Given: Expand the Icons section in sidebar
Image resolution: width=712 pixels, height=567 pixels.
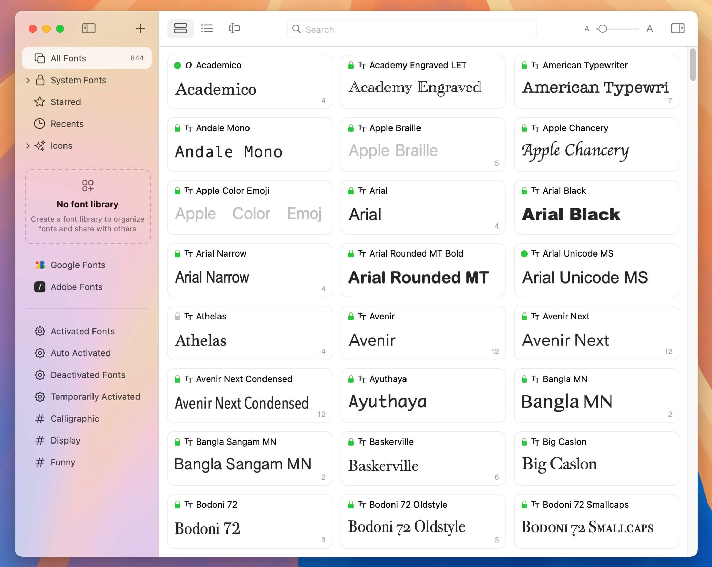Looking at the screenshot, I should (28, 146).
